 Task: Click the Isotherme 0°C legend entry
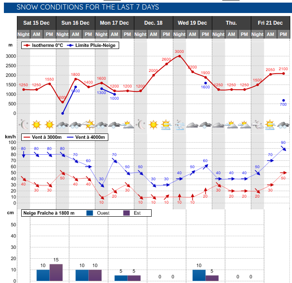[43, 45]
